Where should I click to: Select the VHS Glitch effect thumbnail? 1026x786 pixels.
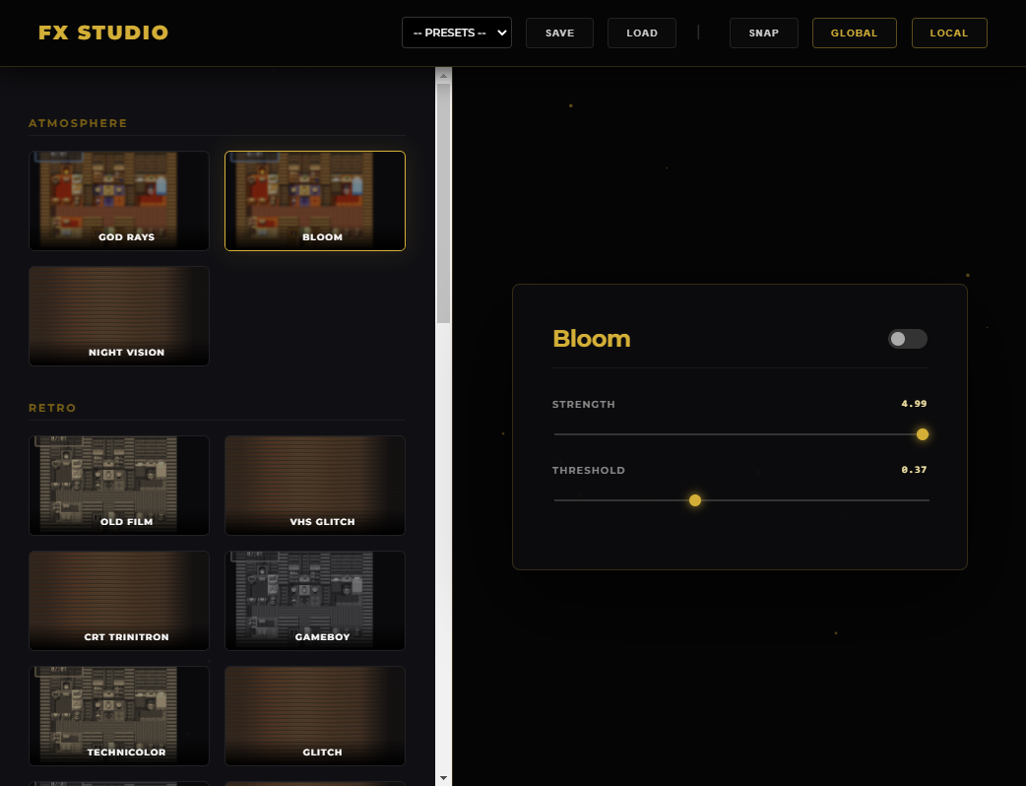pos(315,486)
